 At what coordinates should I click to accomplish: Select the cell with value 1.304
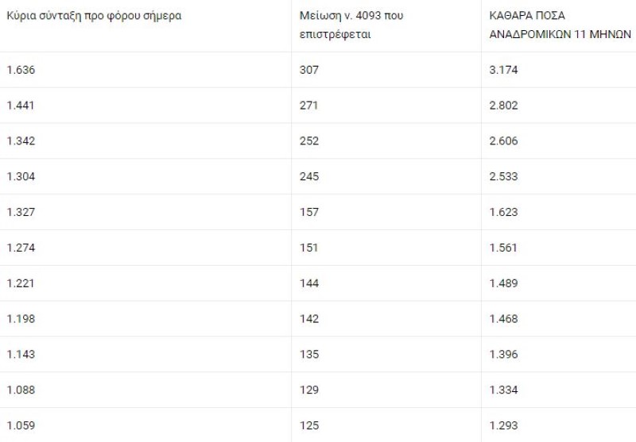[x=21, y=177]
